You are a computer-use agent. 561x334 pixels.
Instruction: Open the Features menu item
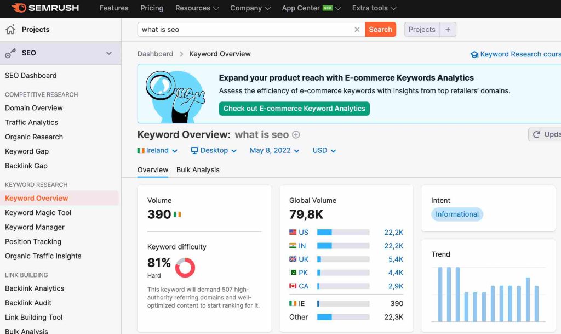tap(114, 8)
